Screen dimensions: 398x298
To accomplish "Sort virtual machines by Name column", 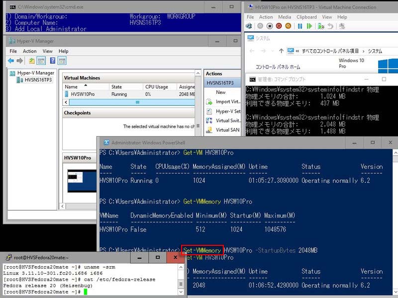I will pyautogui.click(x=86, y=86).
